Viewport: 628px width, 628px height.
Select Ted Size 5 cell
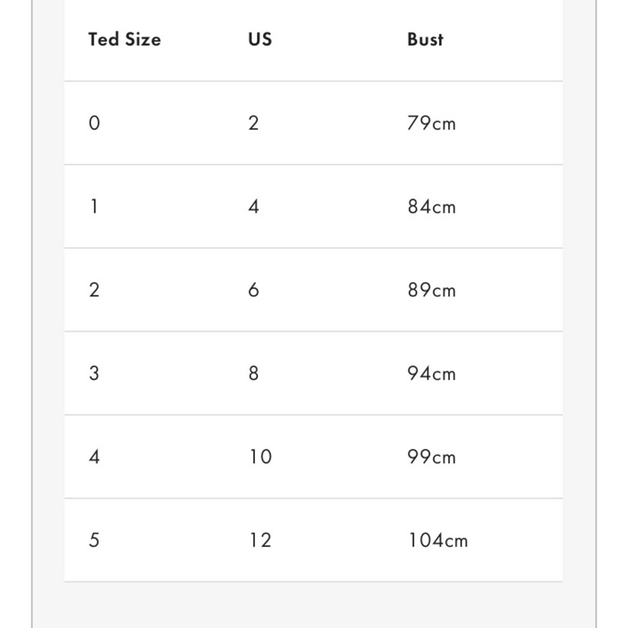pos(94,540)
